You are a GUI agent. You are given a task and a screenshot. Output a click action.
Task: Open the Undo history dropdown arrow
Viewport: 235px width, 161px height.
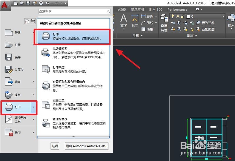(x=52, y=3)
